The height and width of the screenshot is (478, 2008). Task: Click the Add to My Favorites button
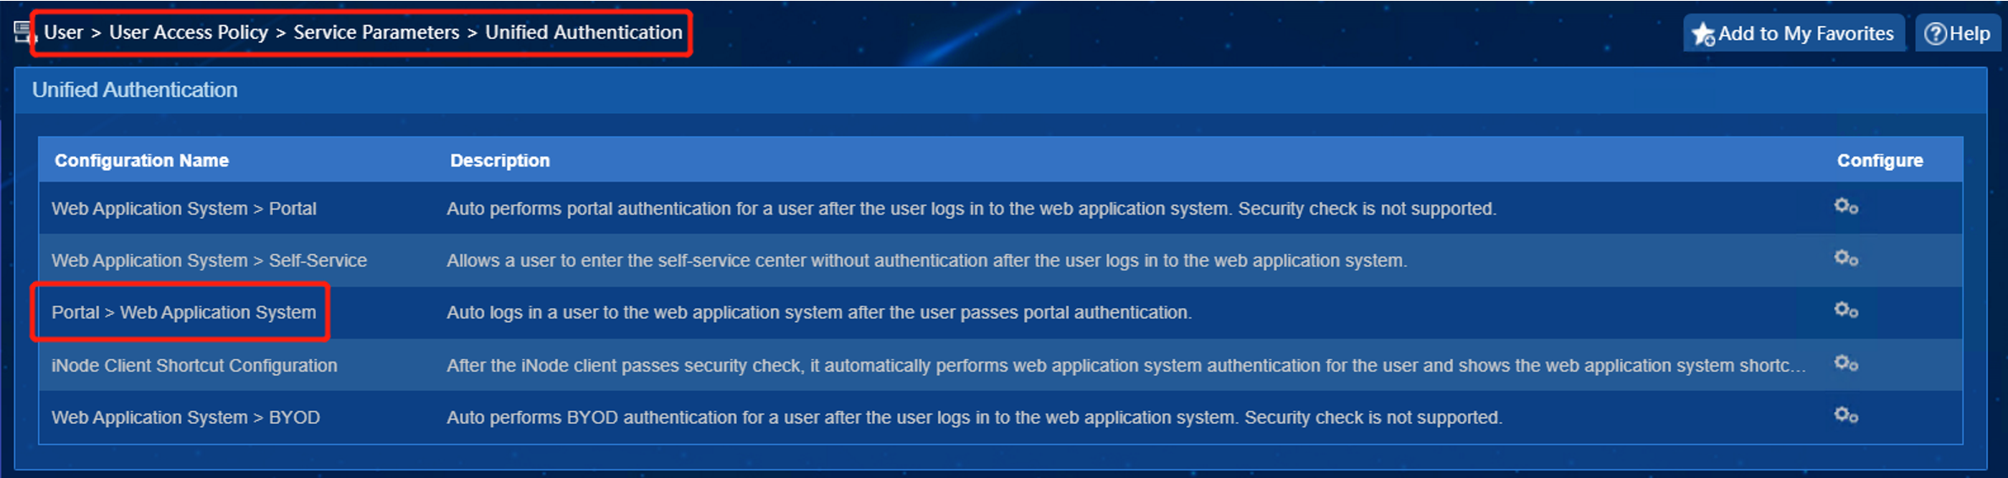click(x=1794, y=34)
